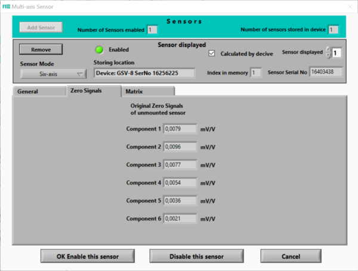Cancel the sensor dialog
Screen dimensions: 358x271
tap(291, 256)
